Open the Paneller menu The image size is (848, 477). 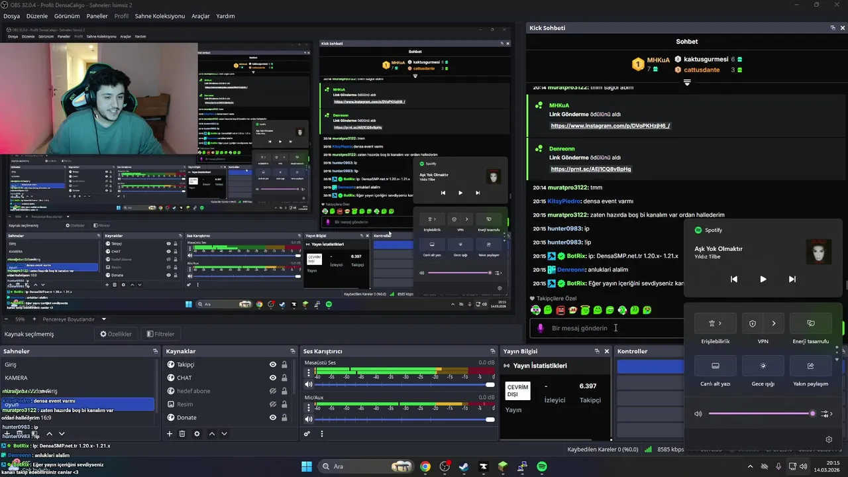[x=97, y=16]
